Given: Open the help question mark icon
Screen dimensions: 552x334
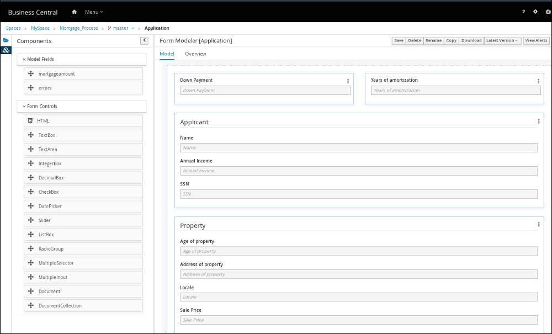Looking at the screenshot, I should (x=523, y=12).
